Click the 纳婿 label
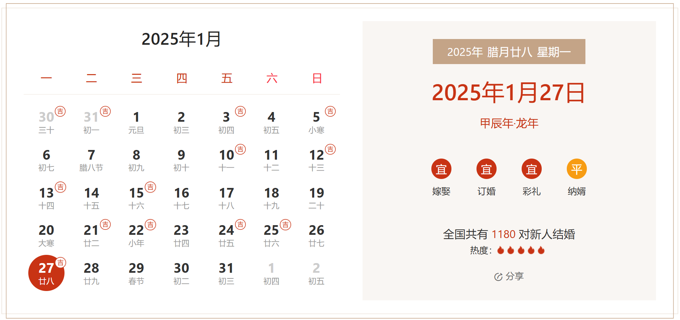 [577, 191]
